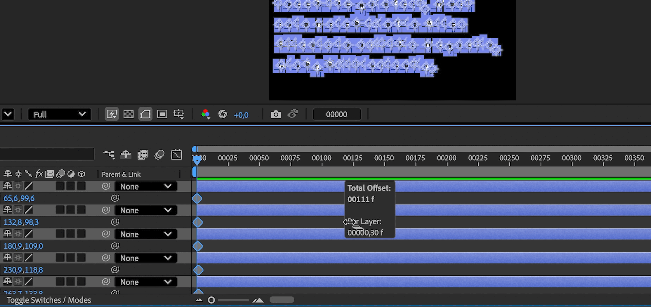Viewport: 651px width, 307px height.
Task: Hide shy layers in the timeline
Action: pyautogui.click(x=126, y=154)
